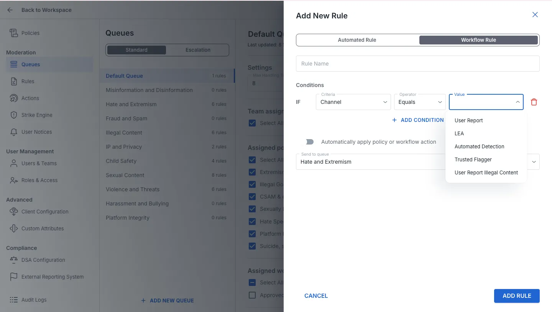The height and width of the screenshot is (312, 552).
Task: Click the CANCEL button
Action: click(x=316, y=296)
